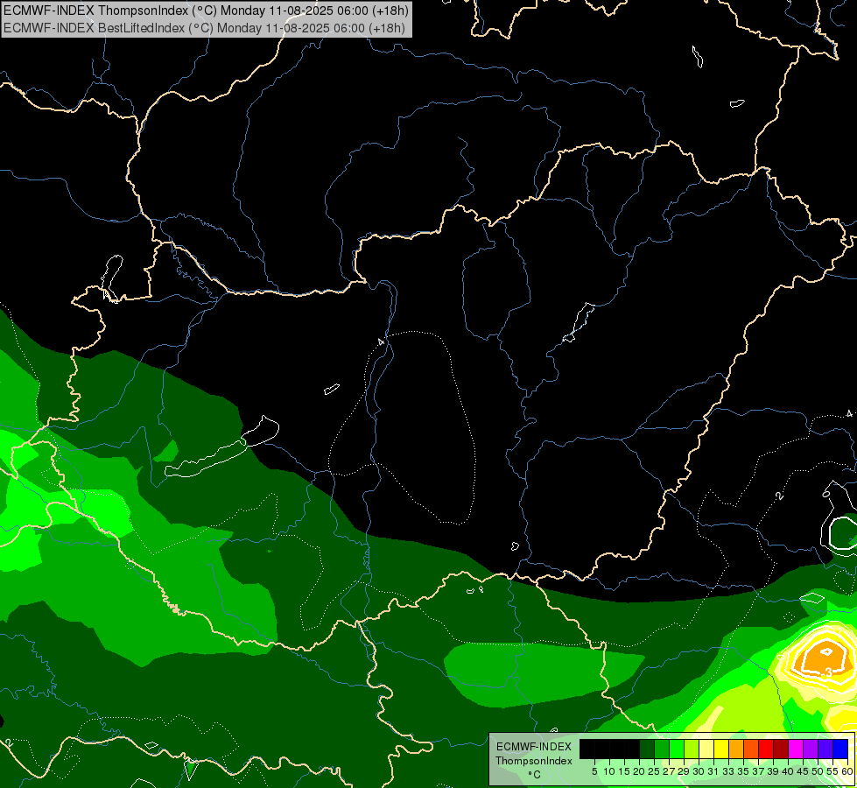Select the indigo 50–55 legend swatch
The width and height of the screenshot is (857, 788).
[825, 749]
